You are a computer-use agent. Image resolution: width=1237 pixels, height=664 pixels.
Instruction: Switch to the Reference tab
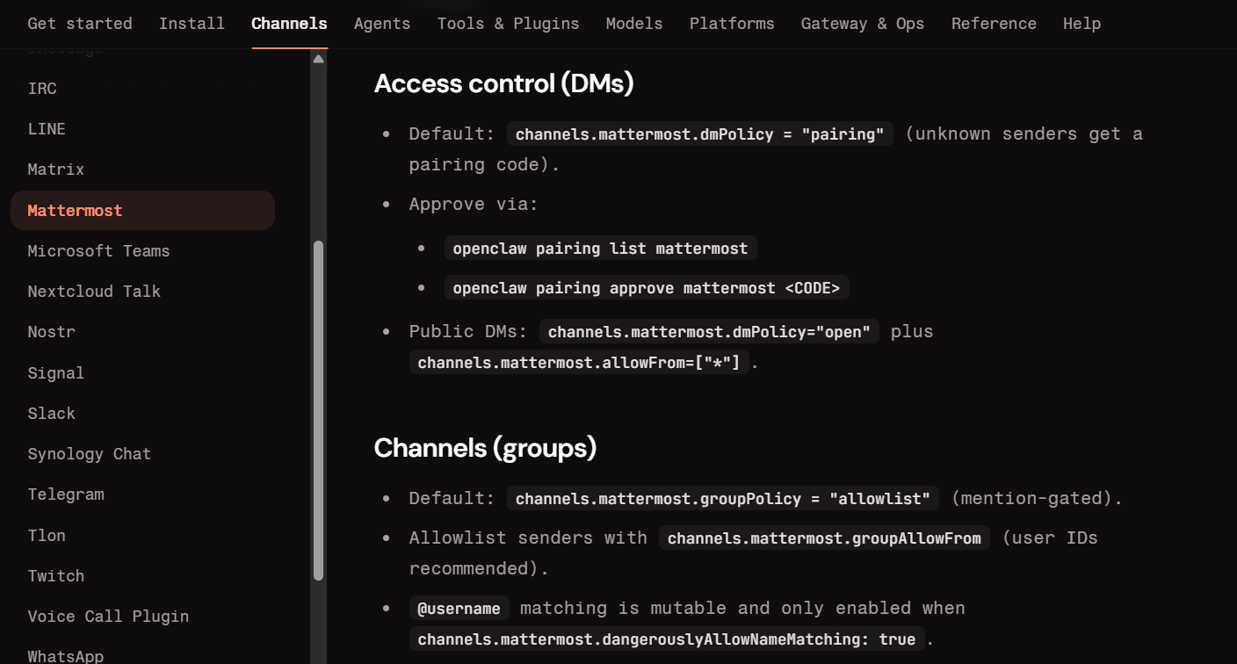pos(994,24)
